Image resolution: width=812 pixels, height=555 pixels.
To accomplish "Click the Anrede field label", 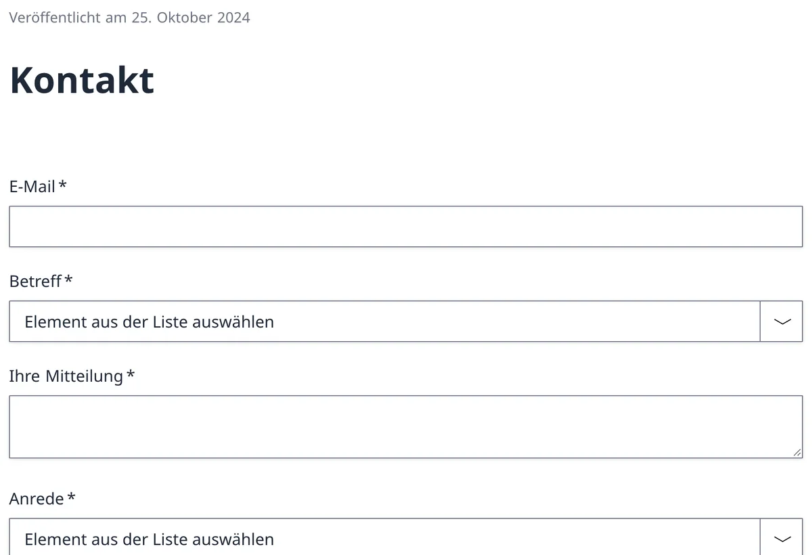I will click(37, 499).
